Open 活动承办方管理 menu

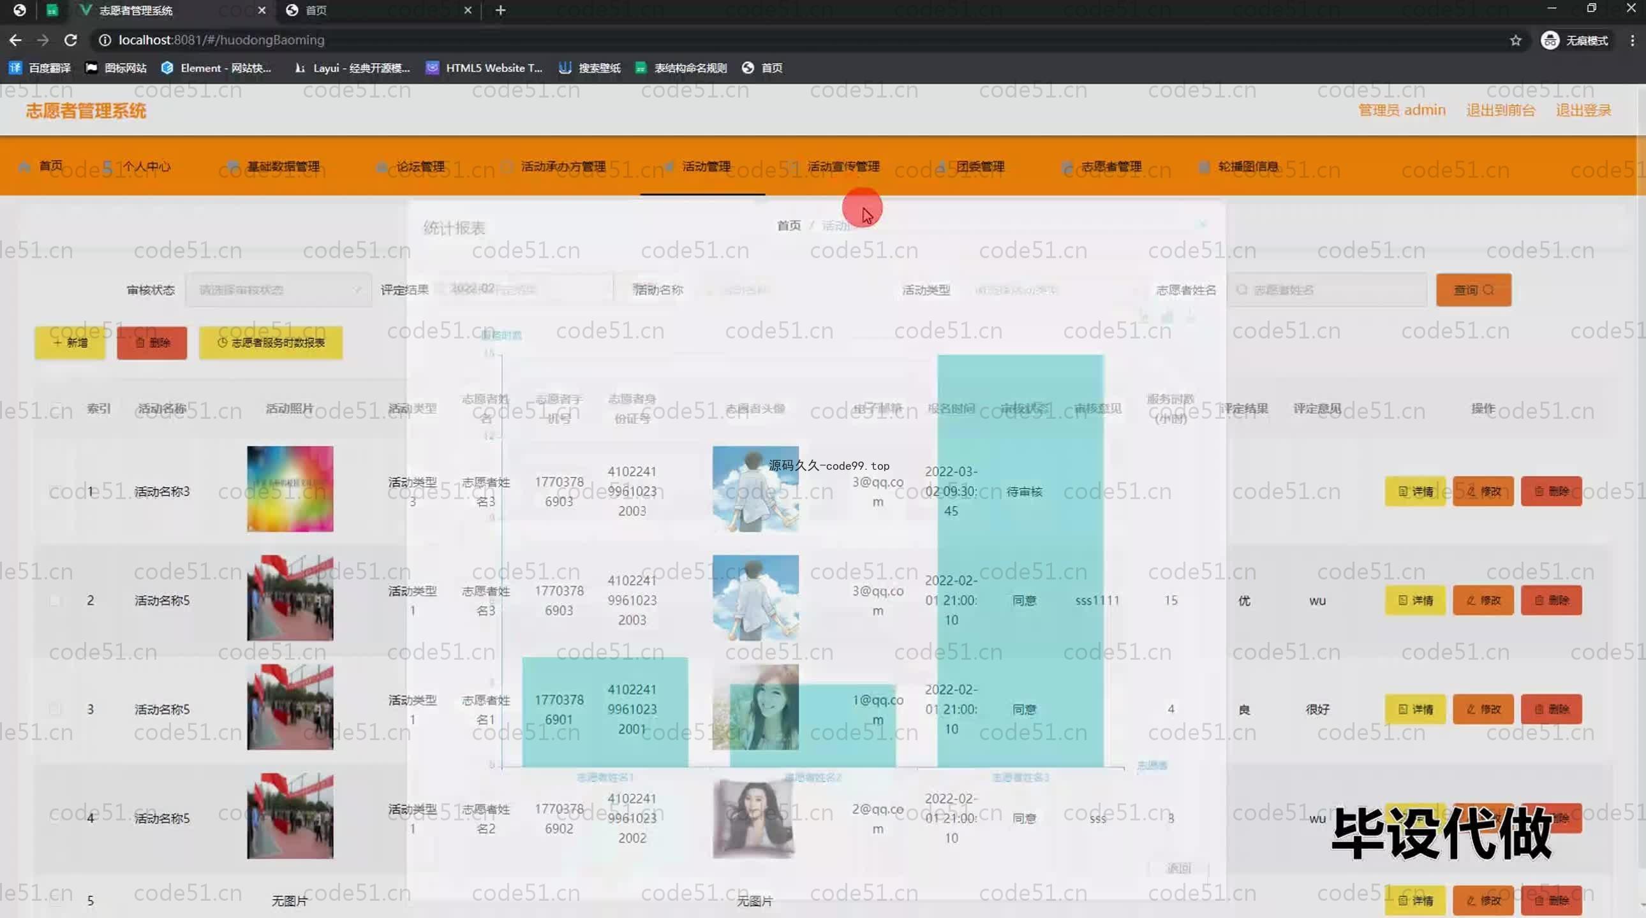tap(553, 166)
